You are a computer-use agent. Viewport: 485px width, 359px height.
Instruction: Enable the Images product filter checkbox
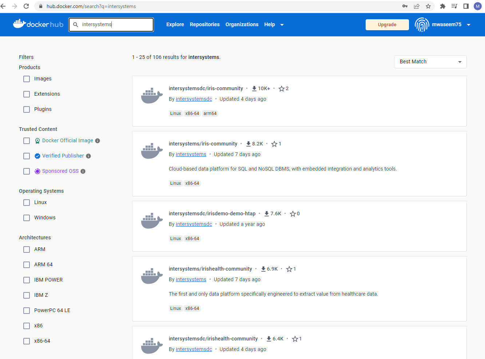[27, 79]
